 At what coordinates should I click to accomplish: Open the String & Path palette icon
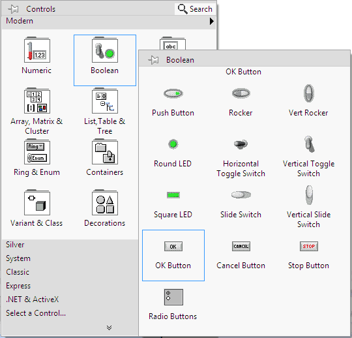tap(172, 43)
